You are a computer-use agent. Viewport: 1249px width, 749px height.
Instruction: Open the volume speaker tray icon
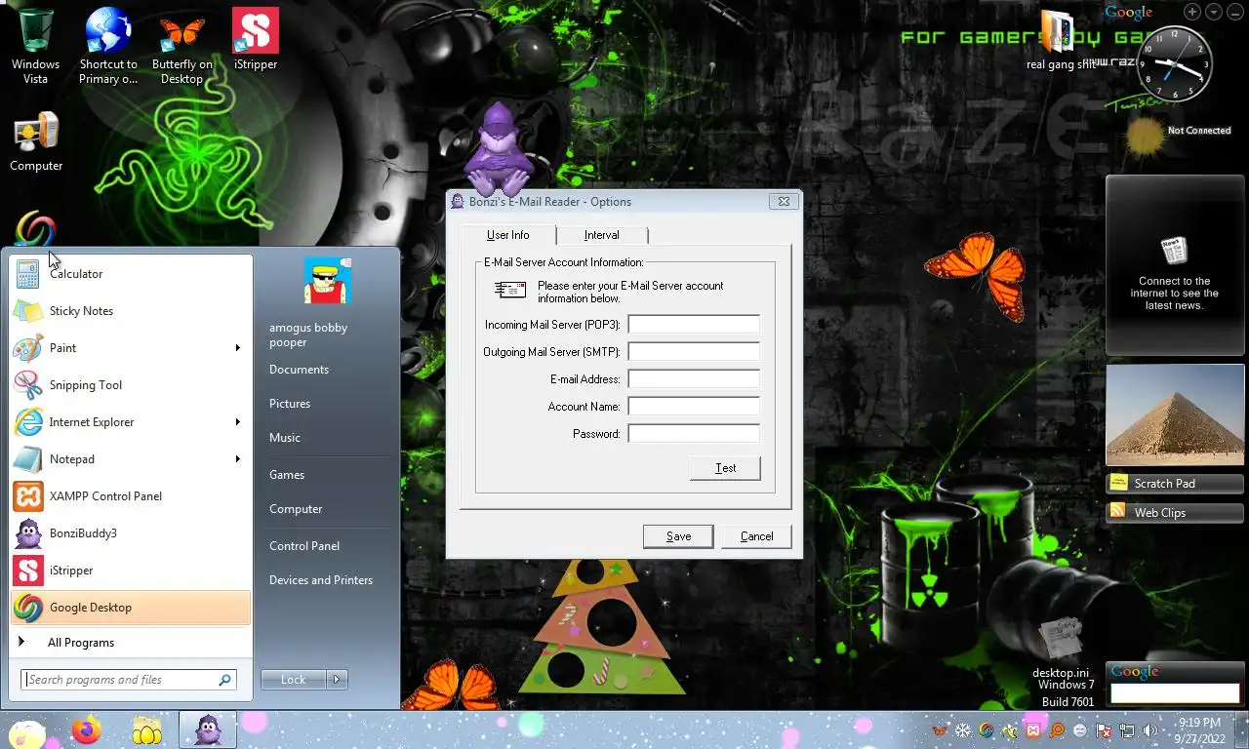pyautogui.click(x=1150, y=730)
